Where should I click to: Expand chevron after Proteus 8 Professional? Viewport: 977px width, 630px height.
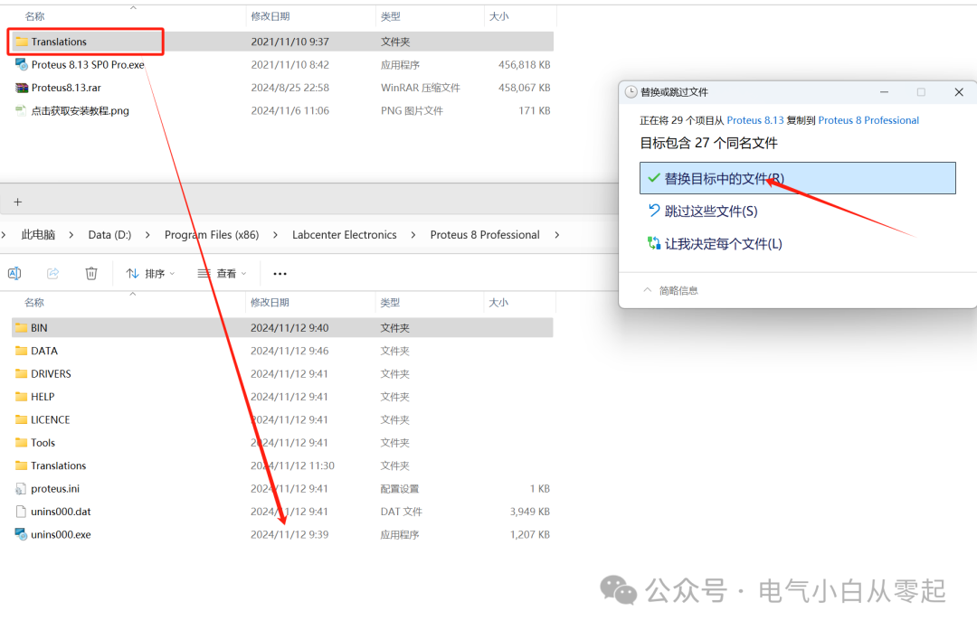click(x=556, y=235)
